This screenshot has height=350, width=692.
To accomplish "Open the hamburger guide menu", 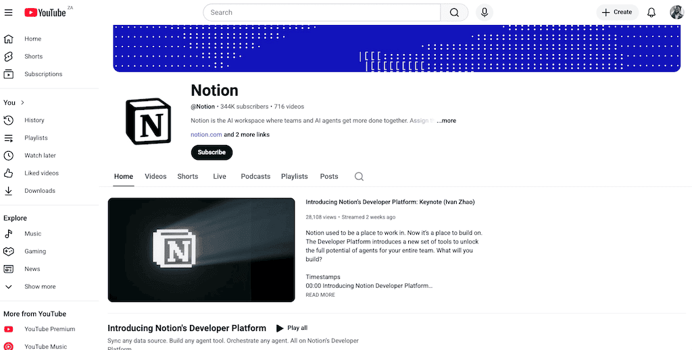I will point(8,12).
